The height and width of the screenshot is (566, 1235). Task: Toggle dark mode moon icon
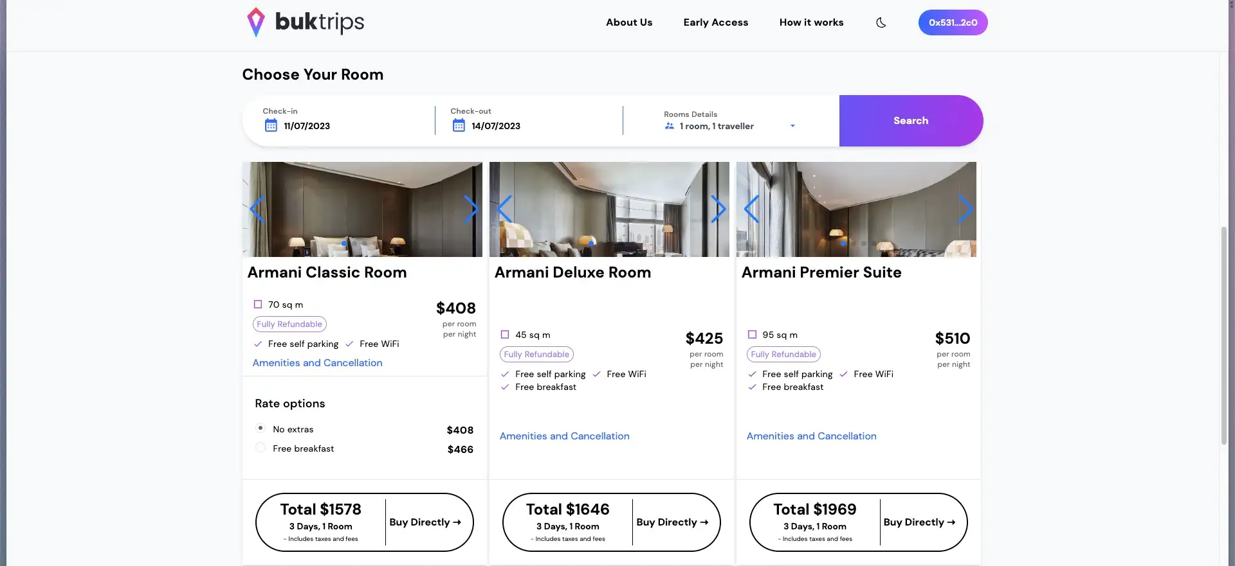tap(881, 22)
